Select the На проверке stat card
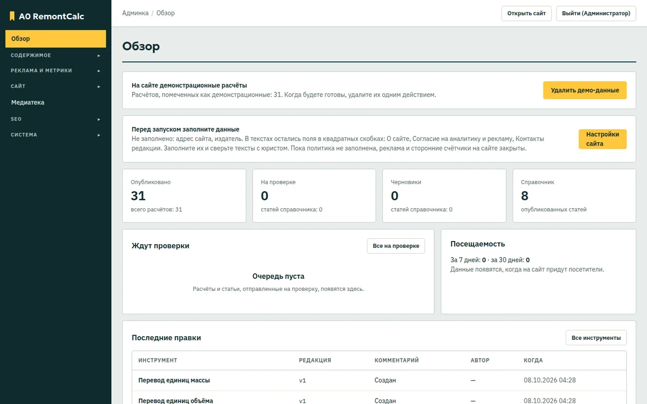 click(x=314, y=196)
